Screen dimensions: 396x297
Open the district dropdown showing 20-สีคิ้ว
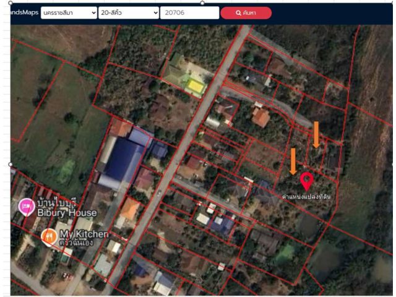[129, 12]
